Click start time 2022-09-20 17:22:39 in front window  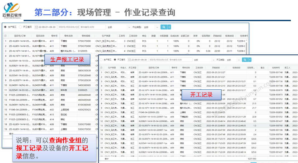(216, 152)
